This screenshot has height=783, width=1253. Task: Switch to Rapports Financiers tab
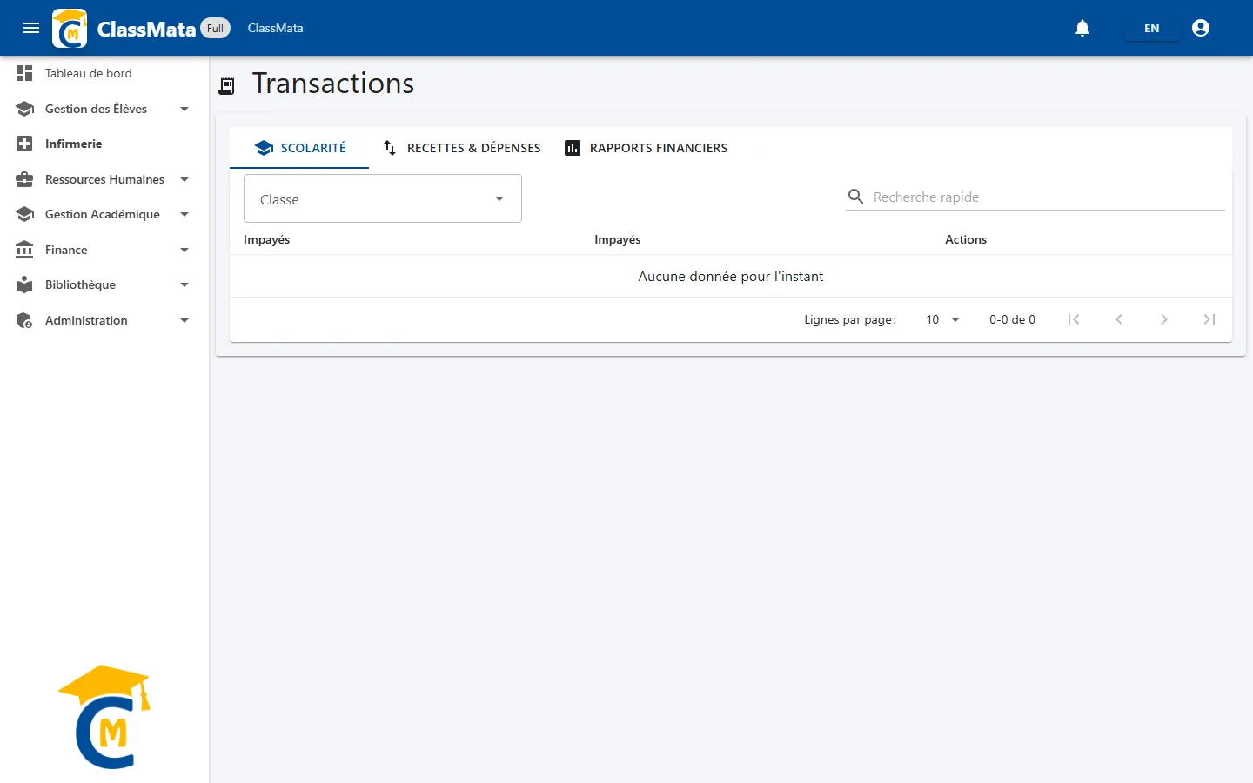click(646, 148)
